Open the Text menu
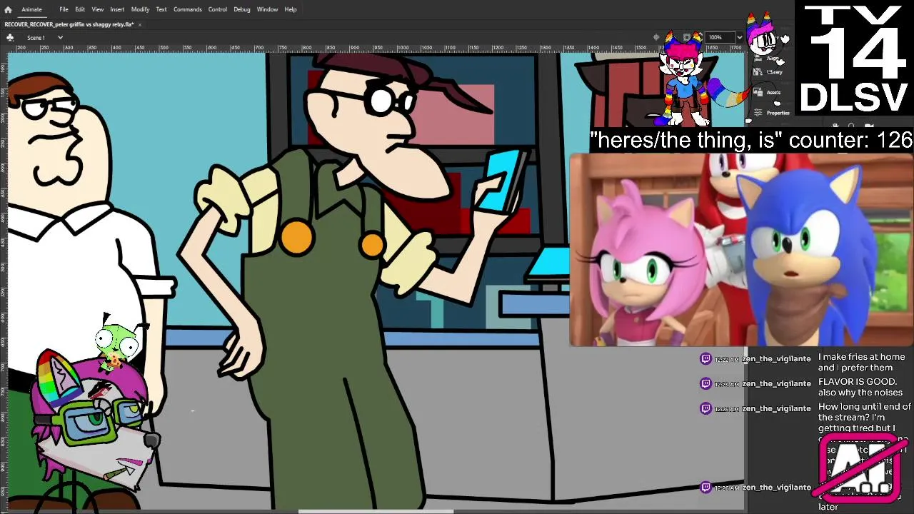The height and width of the screenshot is (514, 914). (x=161, y=9)
